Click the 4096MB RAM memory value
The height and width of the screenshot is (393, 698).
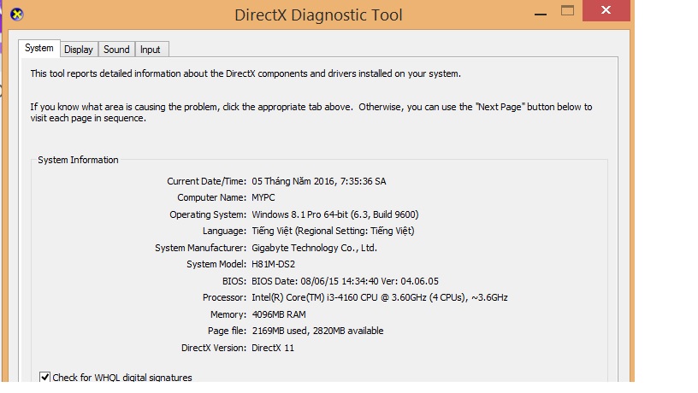(280, 314)
